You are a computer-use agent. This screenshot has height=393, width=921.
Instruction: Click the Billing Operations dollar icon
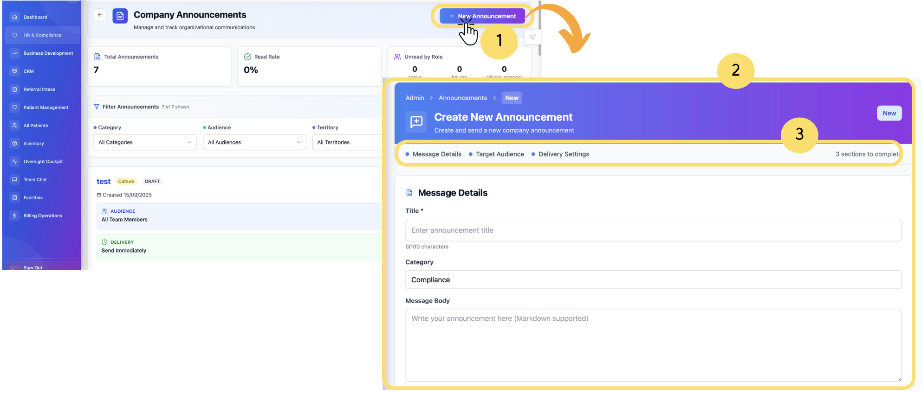tap(15, 216)
